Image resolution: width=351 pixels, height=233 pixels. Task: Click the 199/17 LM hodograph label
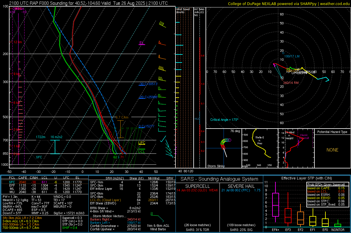pyautogui.click(x=292, y=56)
